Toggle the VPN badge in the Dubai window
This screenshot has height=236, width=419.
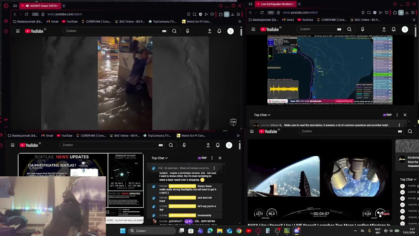[x=35, y=14]
